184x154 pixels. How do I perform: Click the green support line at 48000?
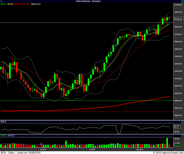pos(87,101)
